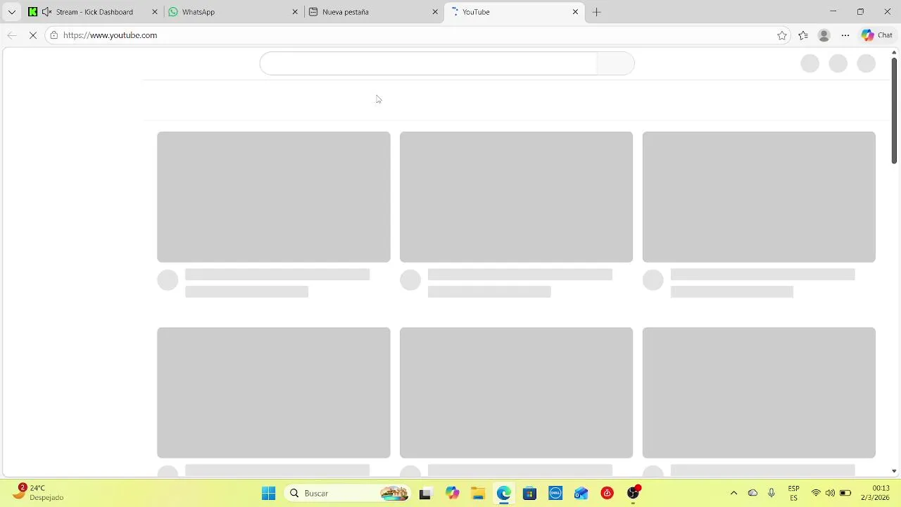Stop loading the page
Image resolution: width=901 pixels, height=507 pixels.
[32, 35]
